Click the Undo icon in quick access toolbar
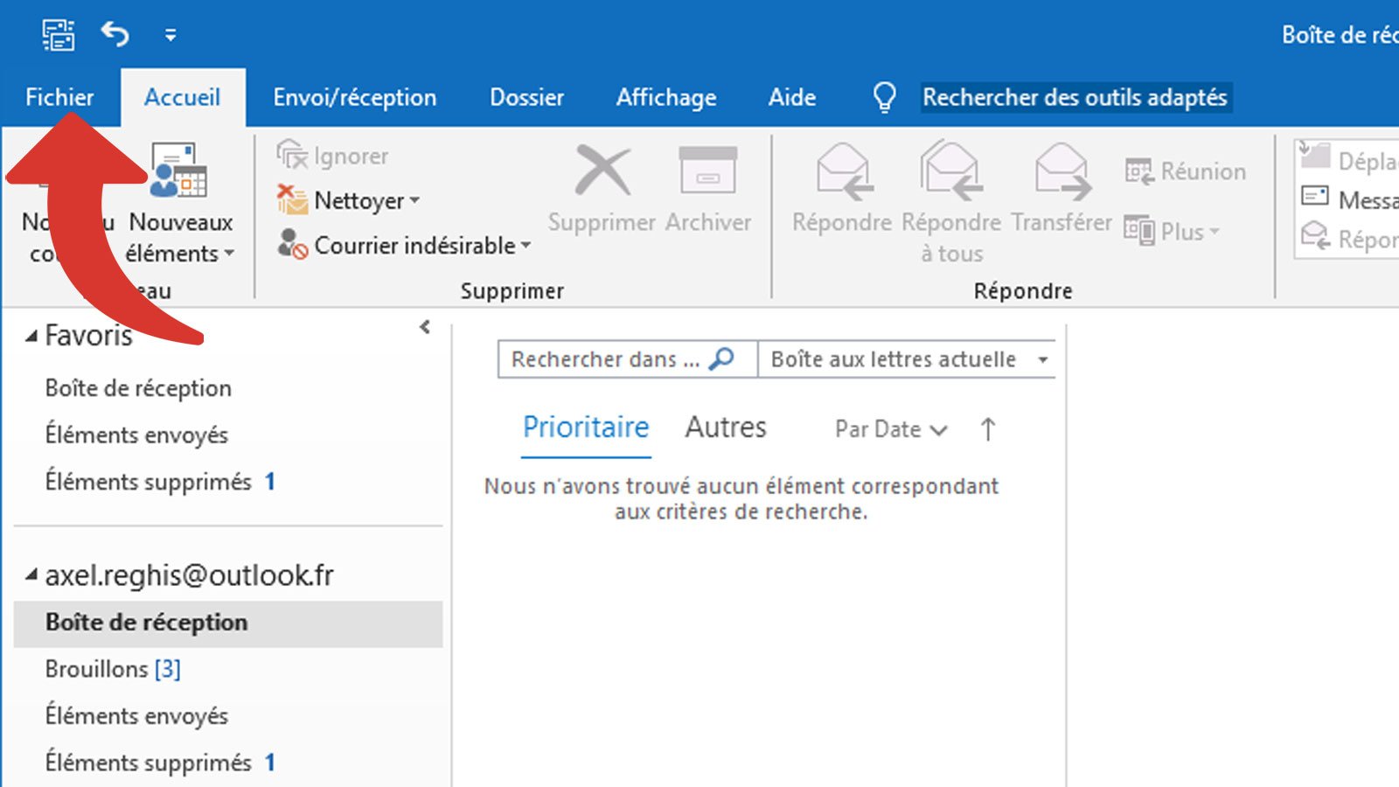 (x=115, y=35)
